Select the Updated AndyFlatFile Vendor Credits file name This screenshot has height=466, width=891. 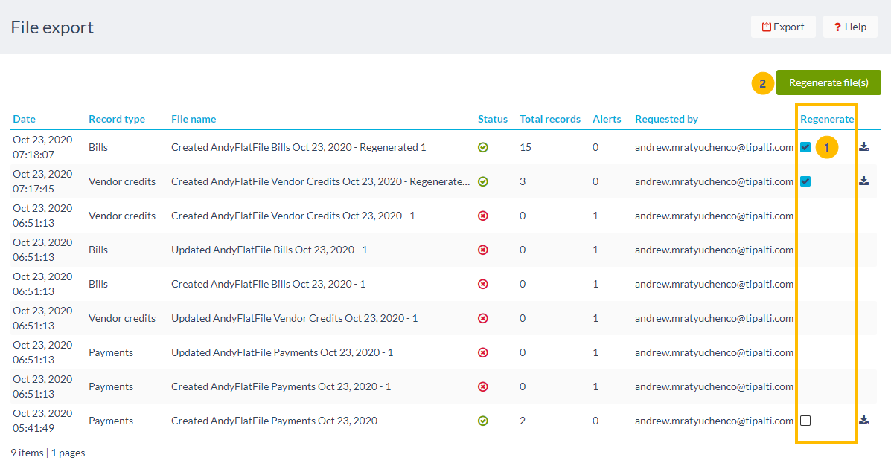pos(294,318)
